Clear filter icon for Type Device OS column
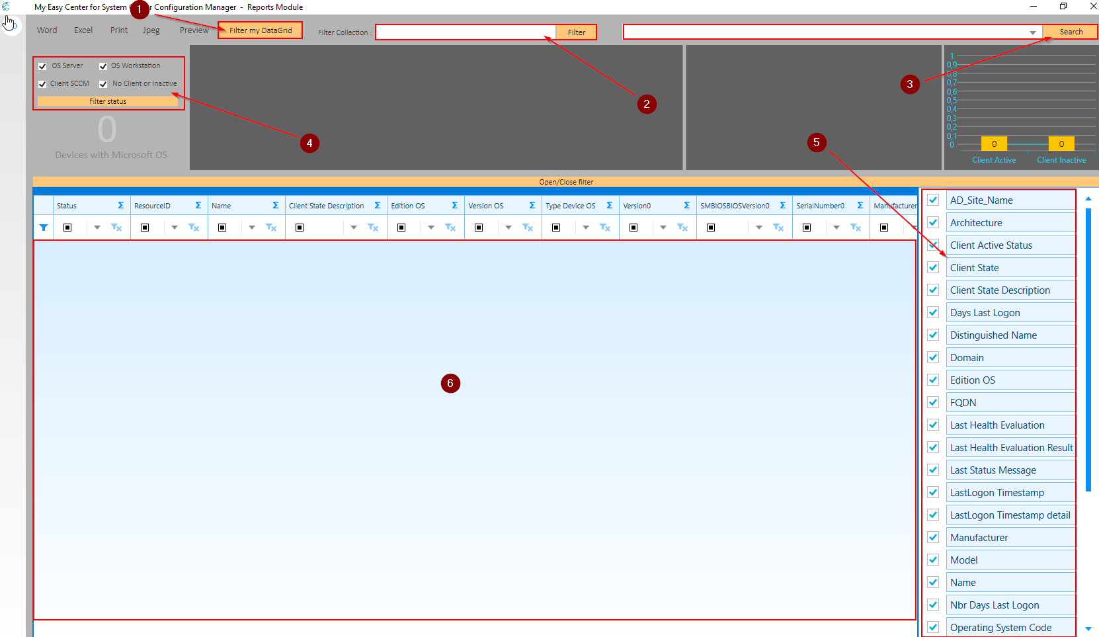This screenshot has height=637, width=1099. pos(605,228)
